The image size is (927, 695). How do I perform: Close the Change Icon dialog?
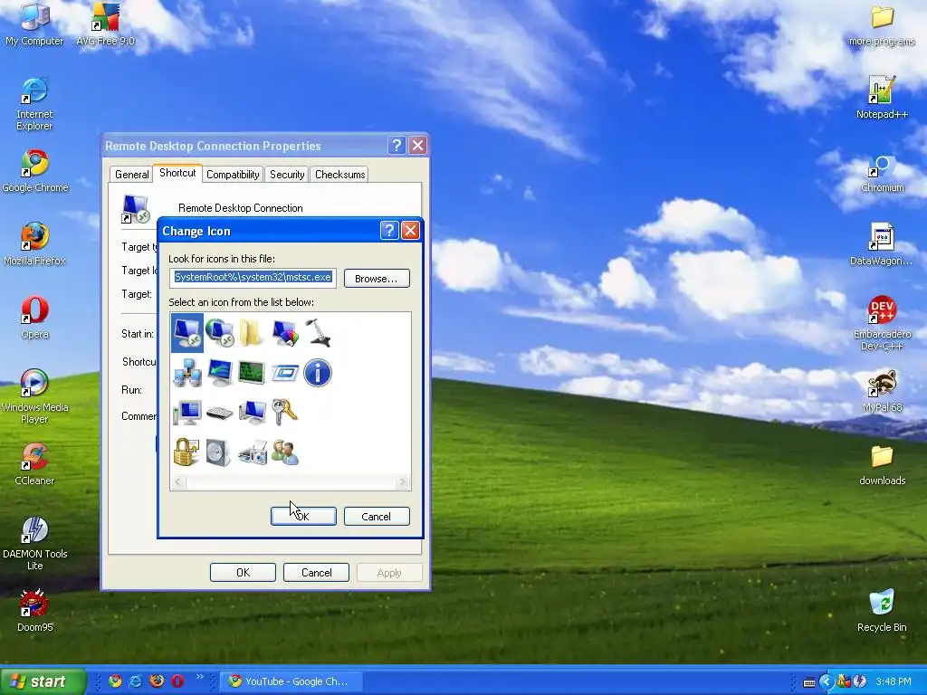point(410,231)
